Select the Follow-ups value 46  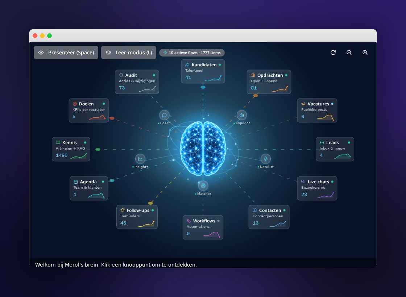[x=123, y=223]
